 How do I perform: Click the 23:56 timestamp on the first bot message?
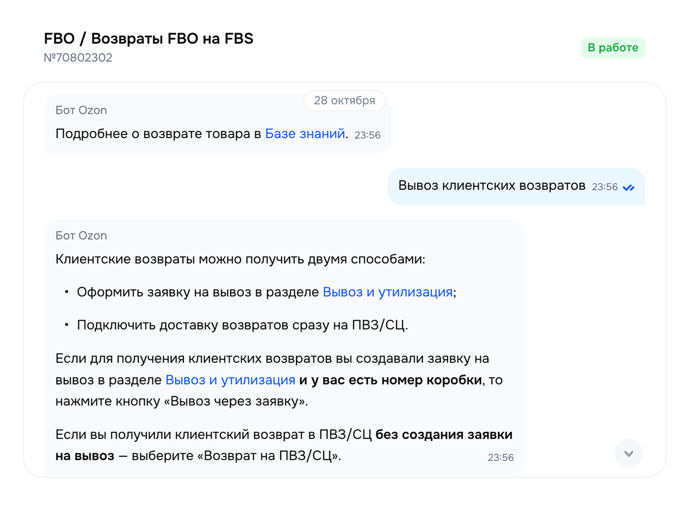pyautogui.click(x=366, y=135)
